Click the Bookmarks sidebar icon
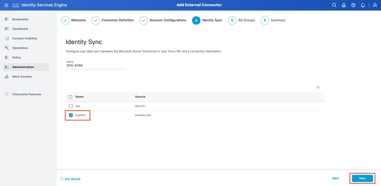 [x=7, y=19]
